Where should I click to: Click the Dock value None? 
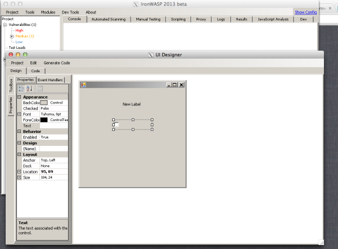coord(54,166)
